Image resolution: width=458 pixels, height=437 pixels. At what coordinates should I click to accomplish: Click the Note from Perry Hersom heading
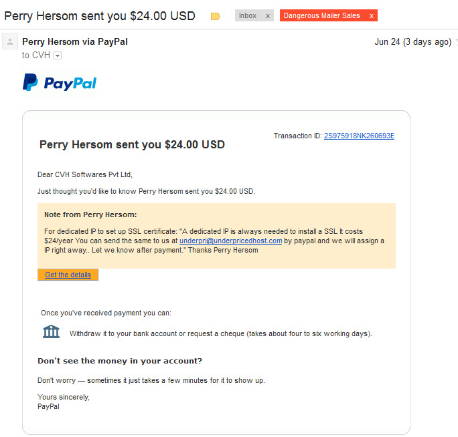click(90, 214)
